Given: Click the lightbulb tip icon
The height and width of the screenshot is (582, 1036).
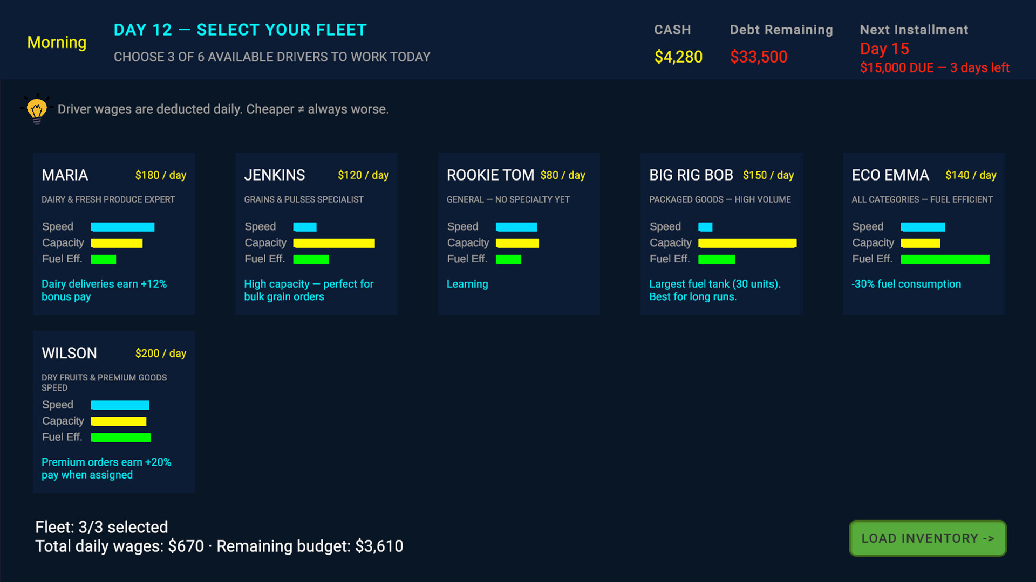Looking at the screenshot, I should tap(36, 109).
